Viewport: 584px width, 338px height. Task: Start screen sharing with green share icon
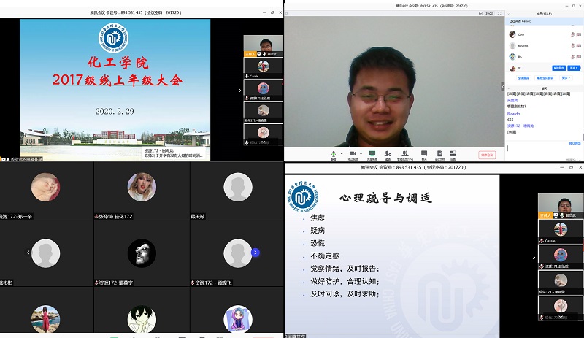coord(372,154)
